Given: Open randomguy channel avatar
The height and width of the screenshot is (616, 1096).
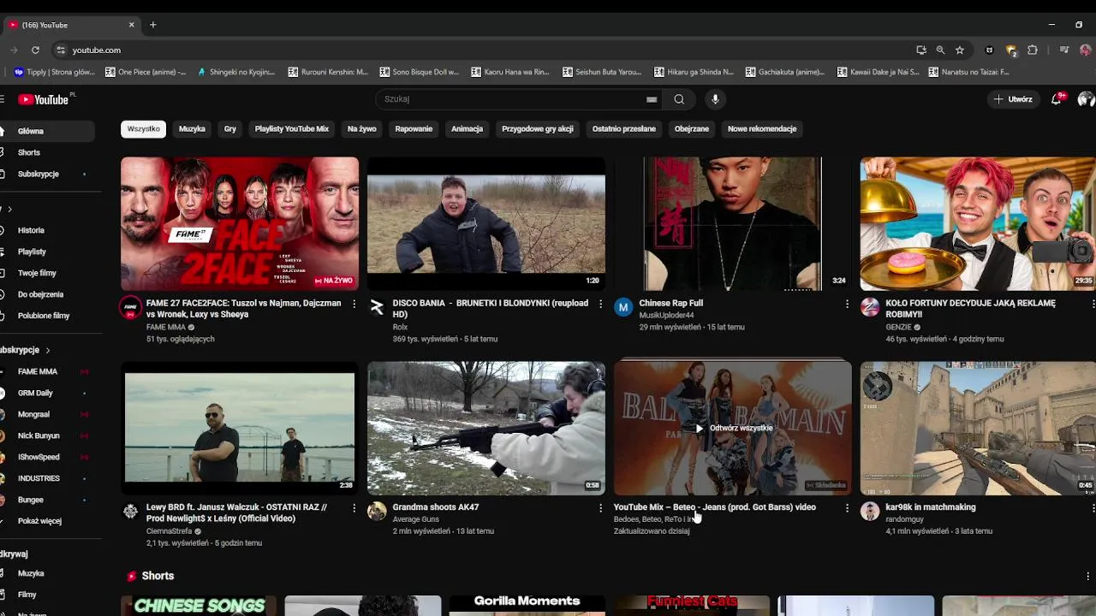Looking at the screenshot, I should pos(870,512).
